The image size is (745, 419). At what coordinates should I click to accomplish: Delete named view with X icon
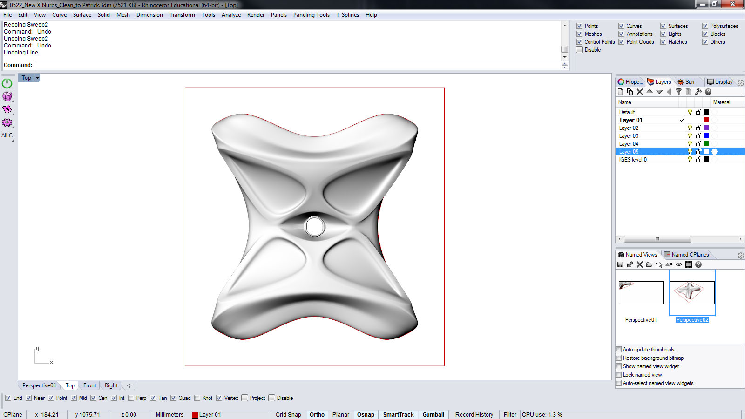click(x=640, y=264)
